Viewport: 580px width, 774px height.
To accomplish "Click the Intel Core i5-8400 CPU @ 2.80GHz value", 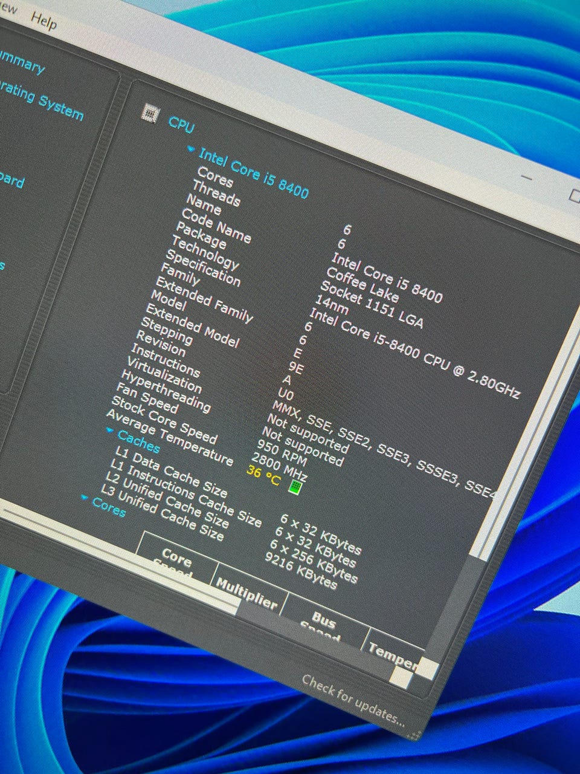I will pyautogui.click(x=414, y=353).
